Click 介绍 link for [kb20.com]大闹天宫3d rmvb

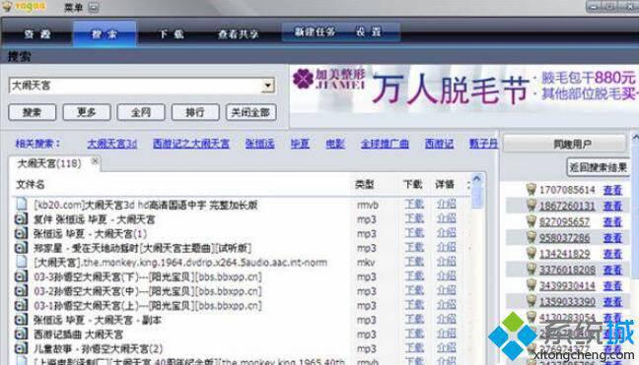click(447, 204)
